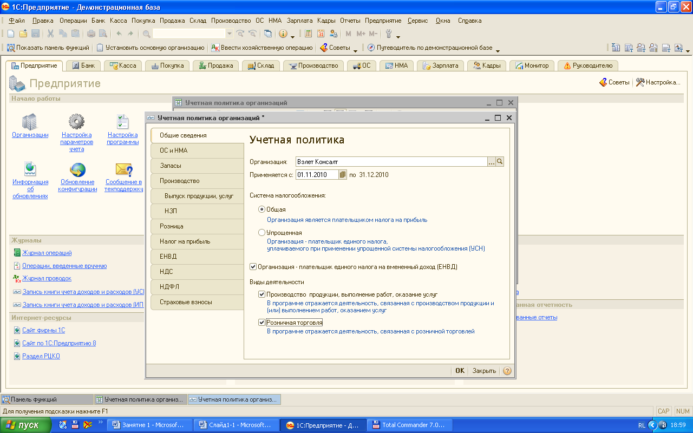693x433 pixels.
Task: Click Показать панель функций button
Action: tap(48, 48)
